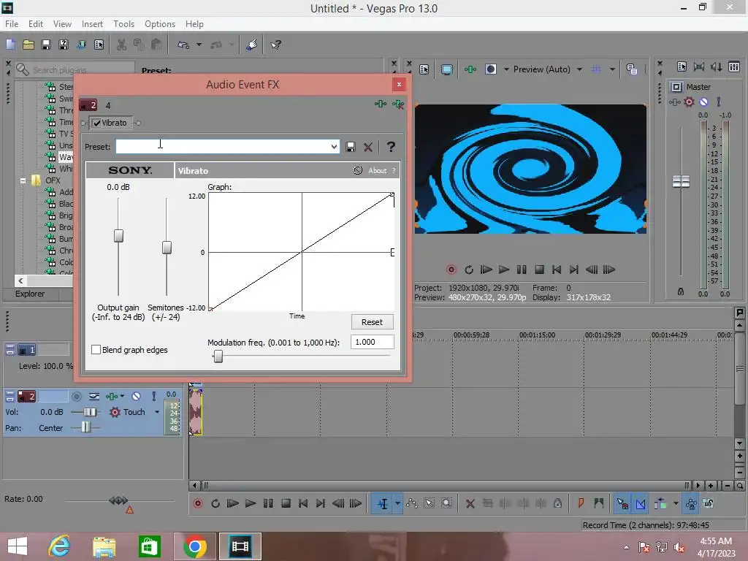Click the Undo arrow icon
Image resolution: width=748 pixels, height=561 pixels.
point(183,45)
